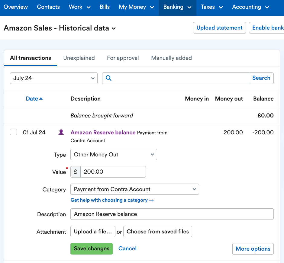Open the Amazon Reserve balance transaction link
Viewport: 284px width, 263px height.
(x=103, y=132)
